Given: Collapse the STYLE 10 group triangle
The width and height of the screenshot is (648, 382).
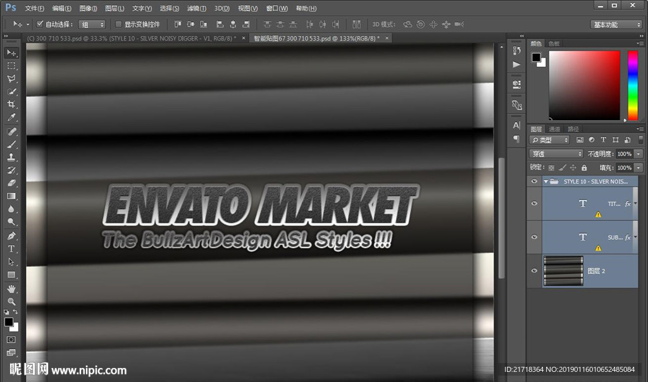Looking at the screenshot, I should click(546, 182).
